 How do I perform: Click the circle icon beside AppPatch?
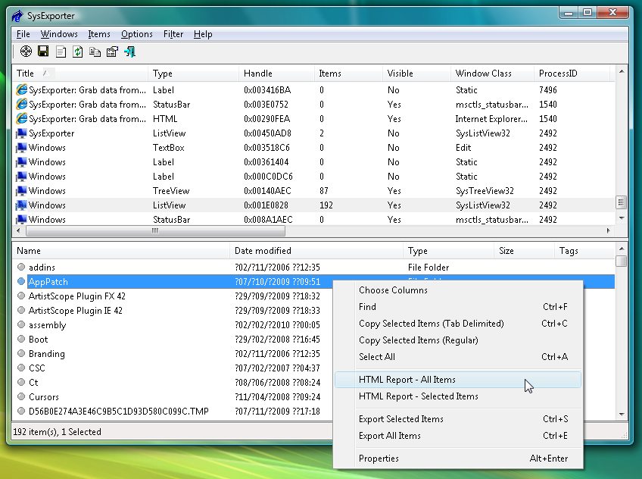click(21, 281)
